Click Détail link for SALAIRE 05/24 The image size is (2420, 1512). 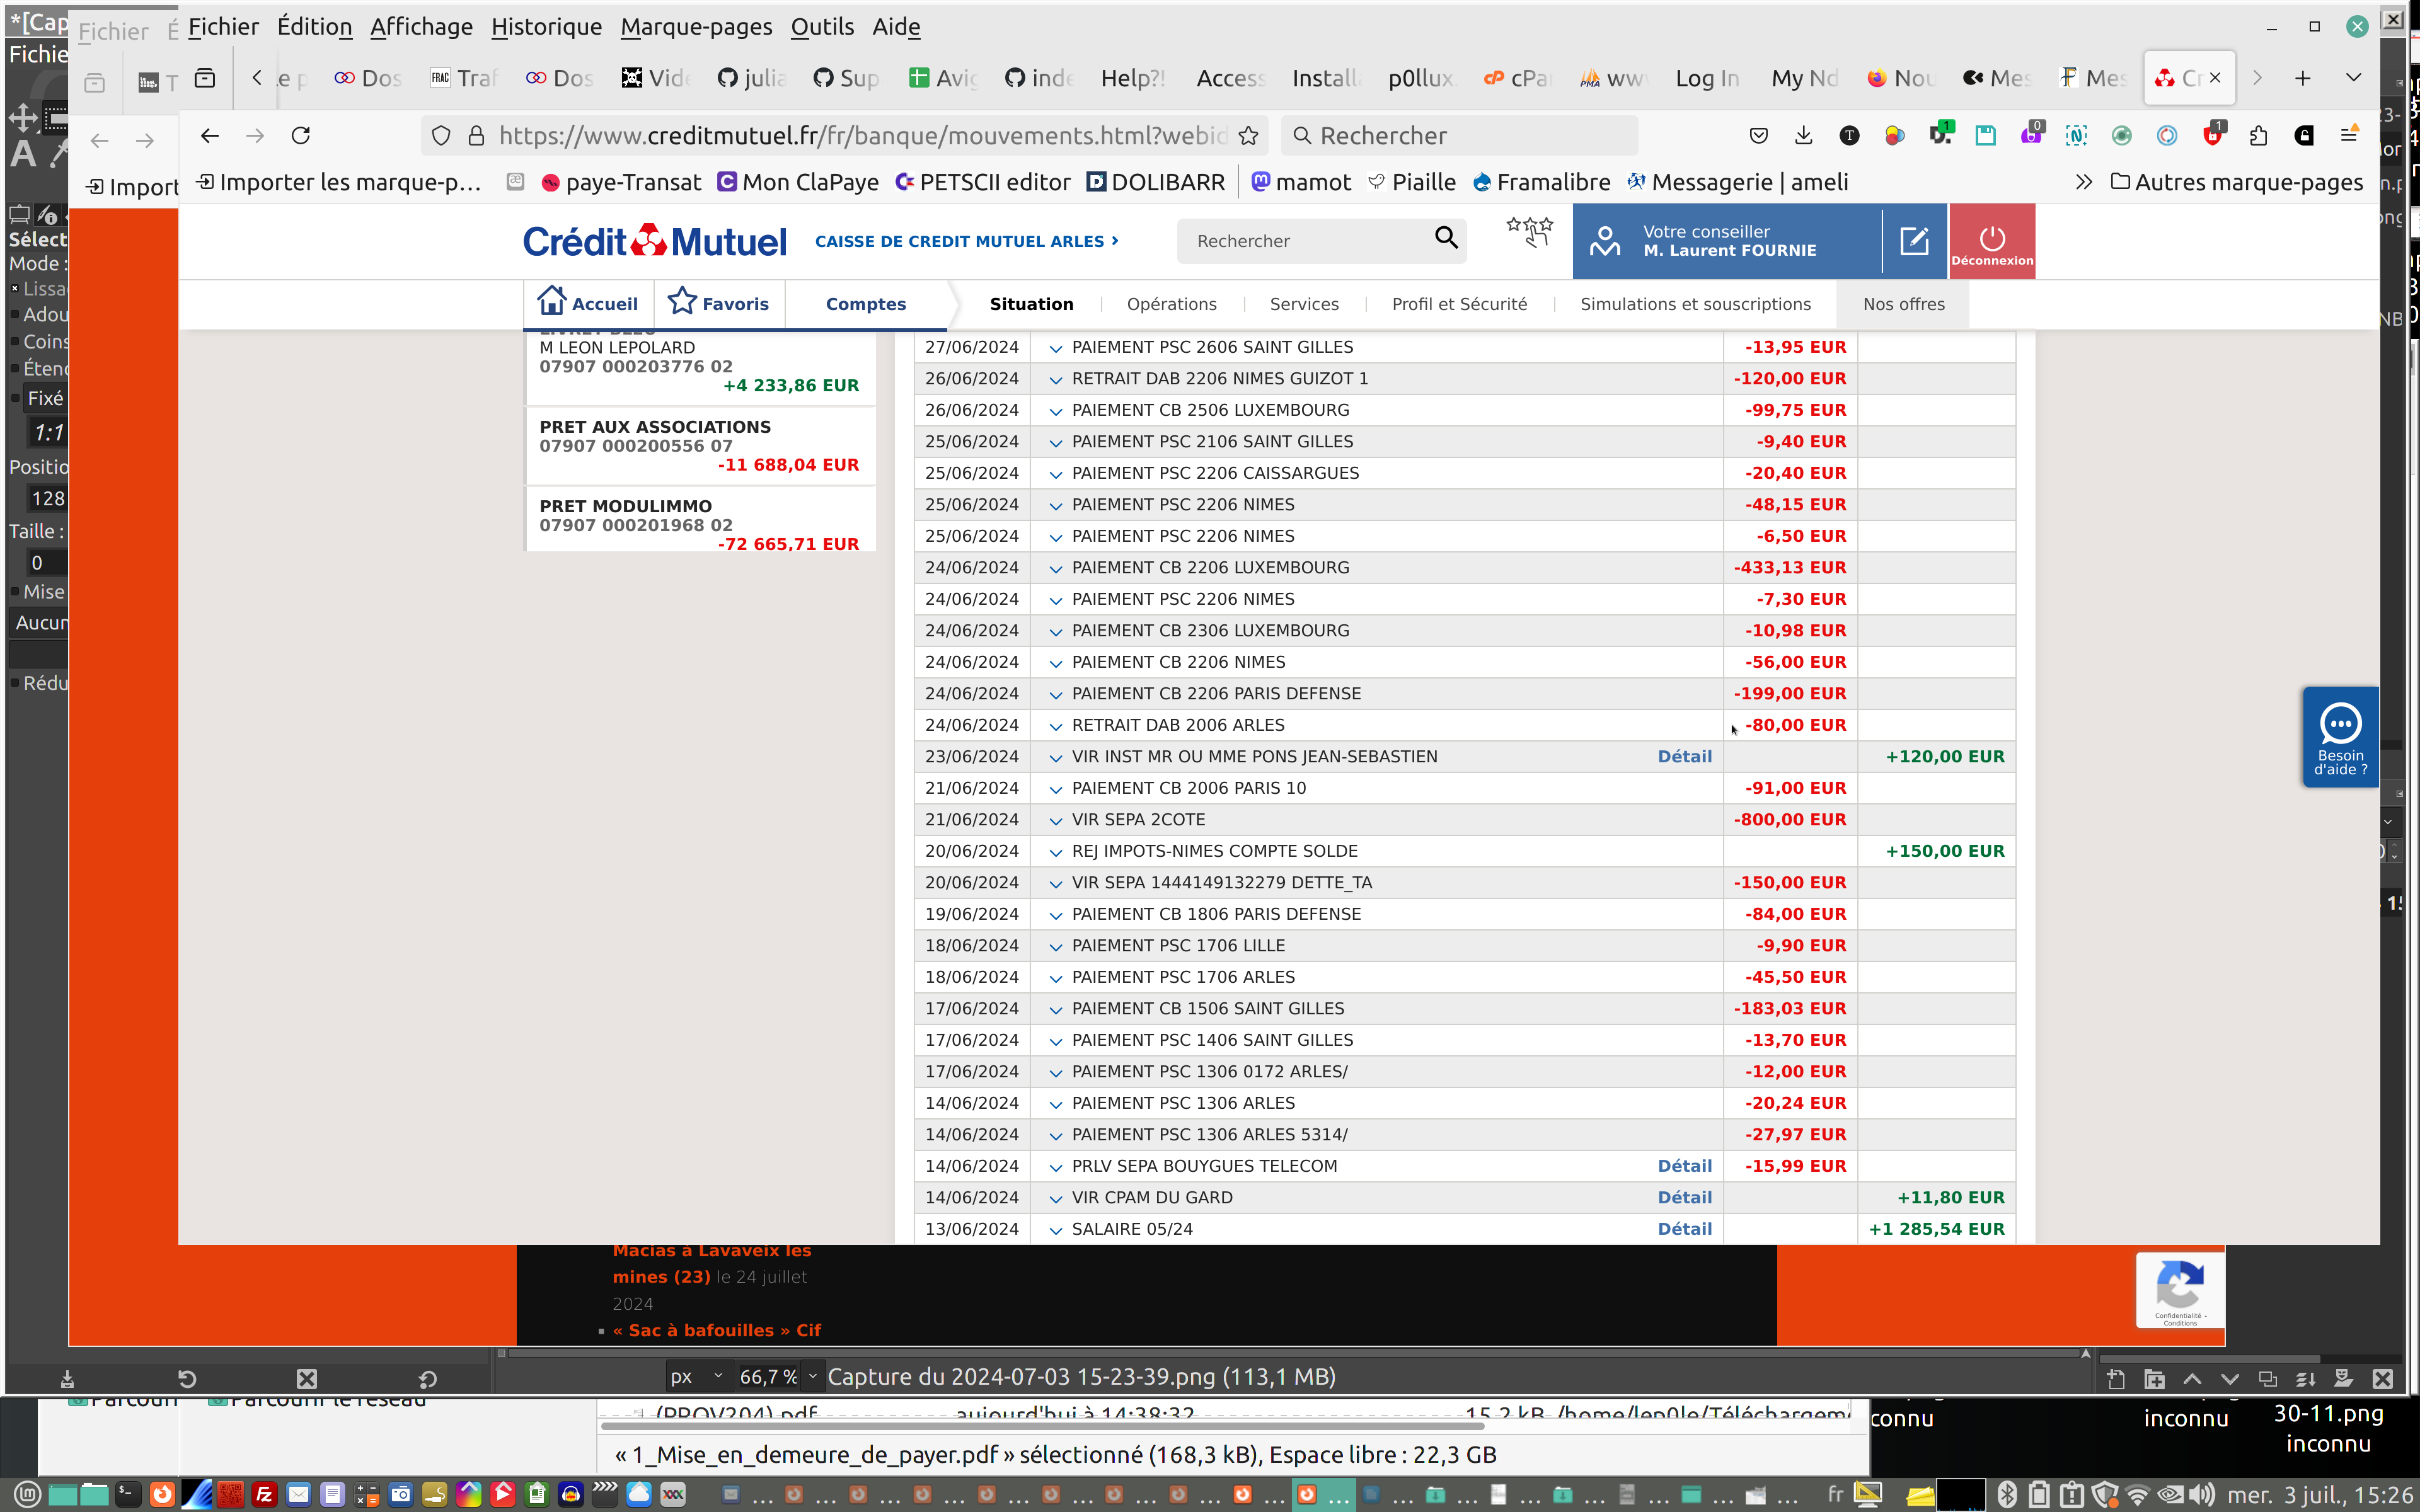click(1684, 1229)
